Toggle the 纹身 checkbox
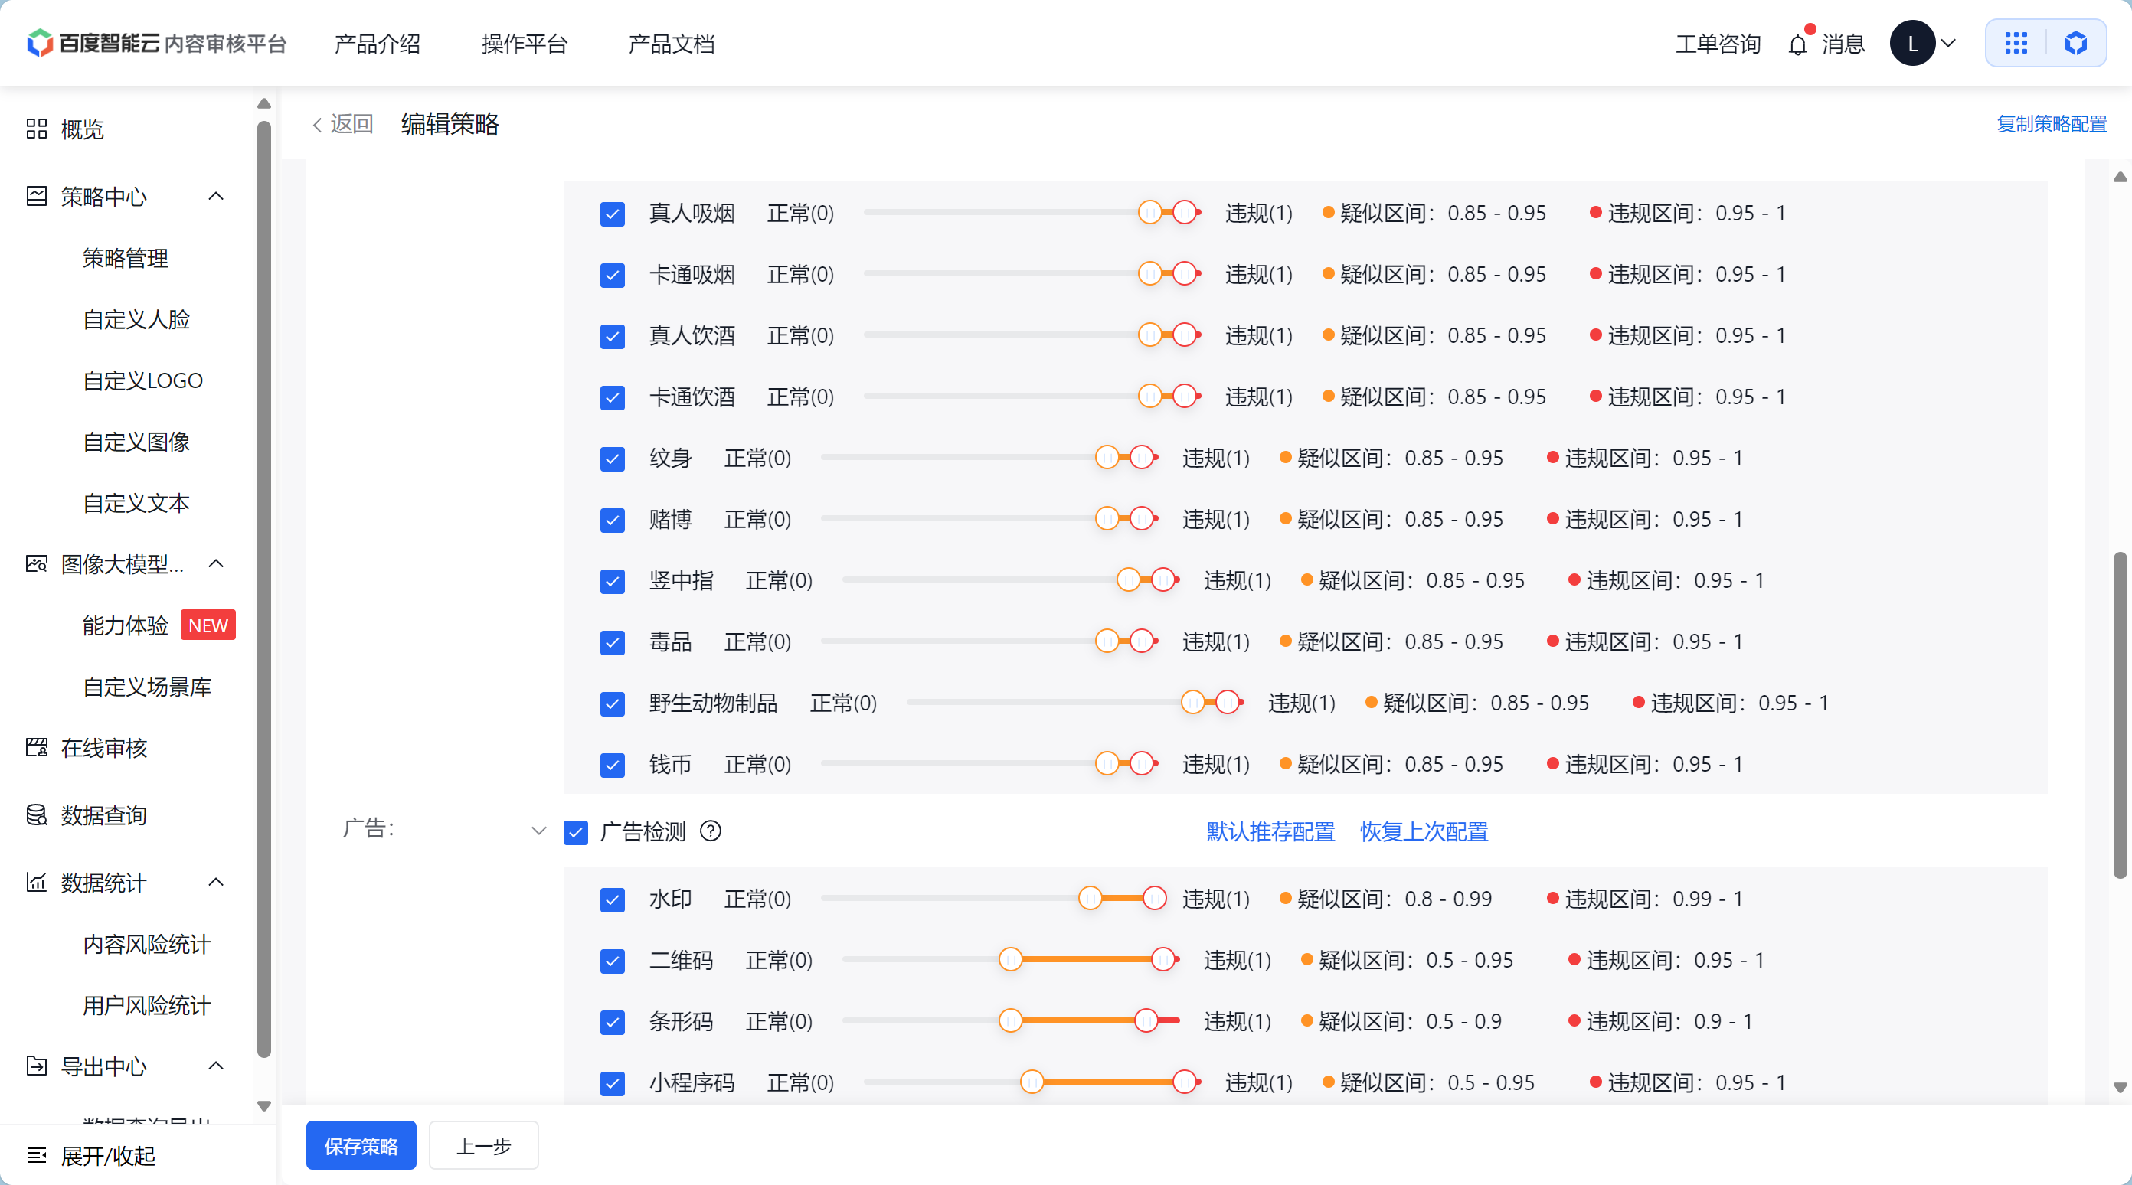This screenshot has width=2132, height=1185. pyautogui.click(x=613, y=459)
